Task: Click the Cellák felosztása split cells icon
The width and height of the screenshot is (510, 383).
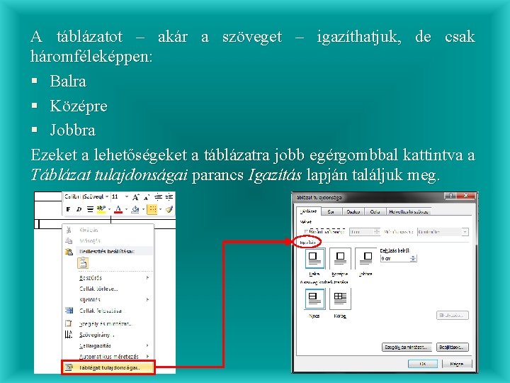Action: (x=69, y=311)
